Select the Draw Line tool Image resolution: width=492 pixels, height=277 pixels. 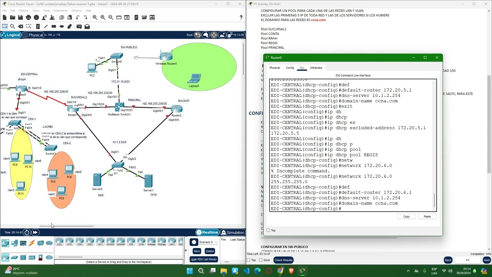pyautogui.click(x=46, y=26)
